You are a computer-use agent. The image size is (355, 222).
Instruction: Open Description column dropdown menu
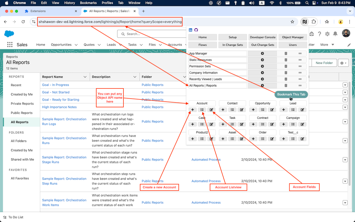click(x=135, y=77)
